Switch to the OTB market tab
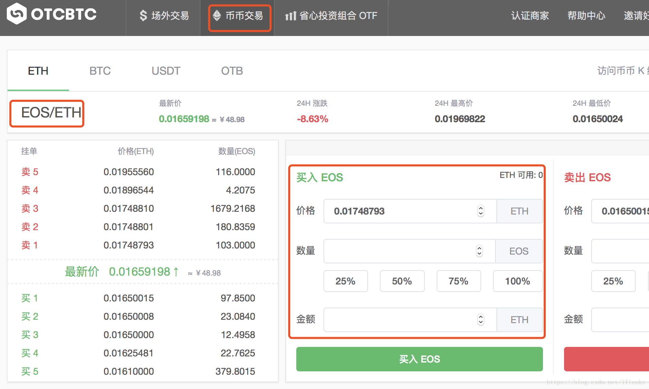 pyautogui.click(x=232, y=71)
